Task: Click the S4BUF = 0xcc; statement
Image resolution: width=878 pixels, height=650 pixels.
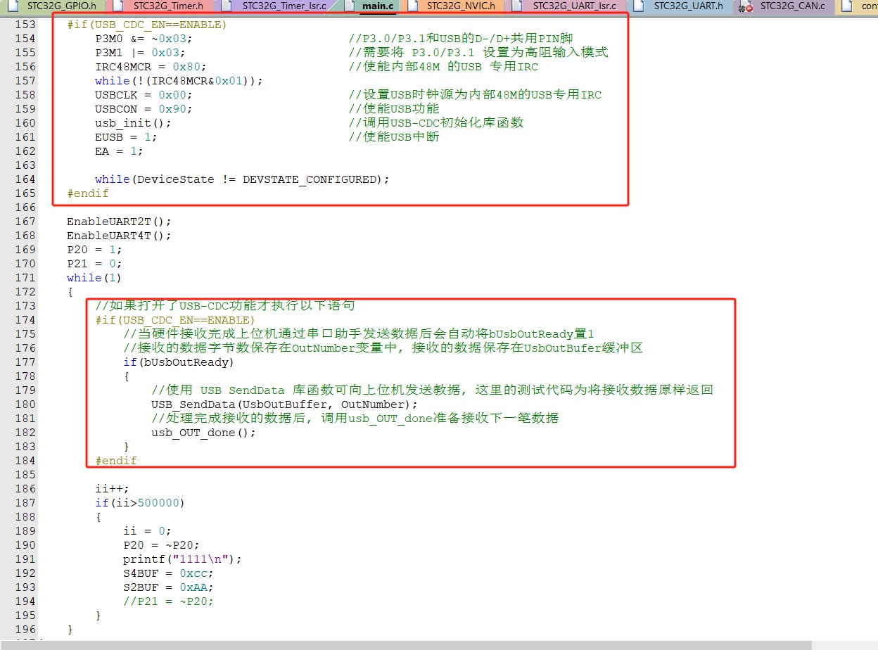Action: click(x=168, y=573)
